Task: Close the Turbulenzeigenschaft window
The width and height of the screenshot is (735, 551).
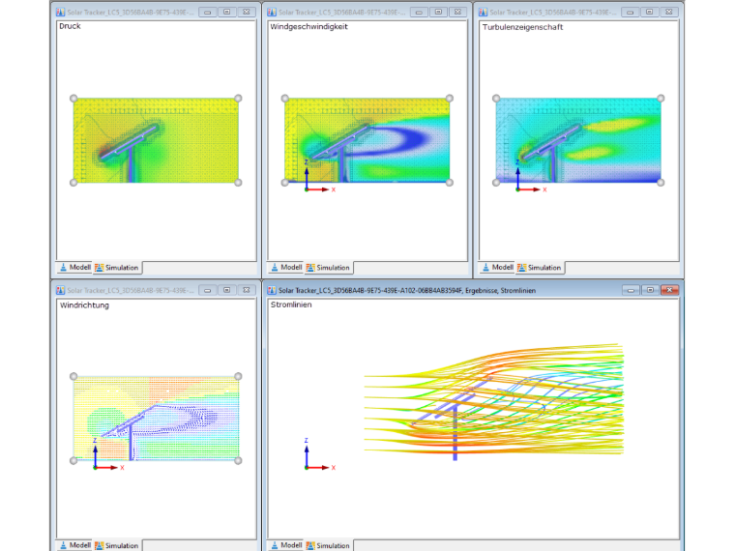Action: [x=669, y=13]
